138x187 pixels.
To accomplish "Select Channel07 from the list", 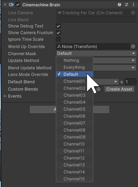I will pyautogui.click(x=75, y=123).
